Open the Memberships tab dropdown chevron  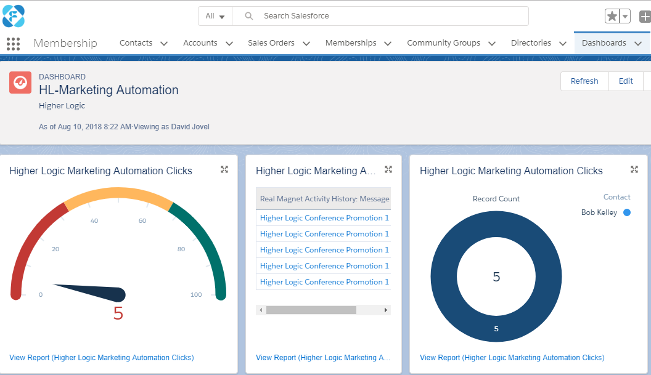click(x=388, y=43)
